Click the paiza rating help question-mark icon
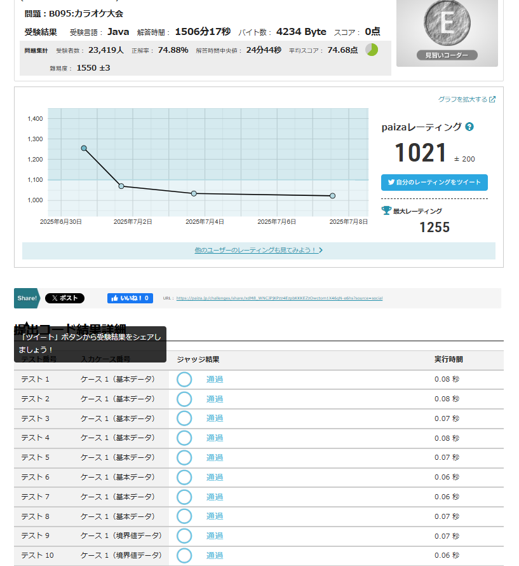519x566 pixels. (x=469, y=127)
